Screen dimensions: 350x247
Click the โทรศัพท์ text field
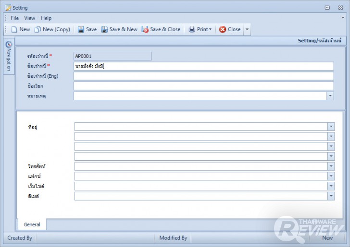click(x=201, y=166)
